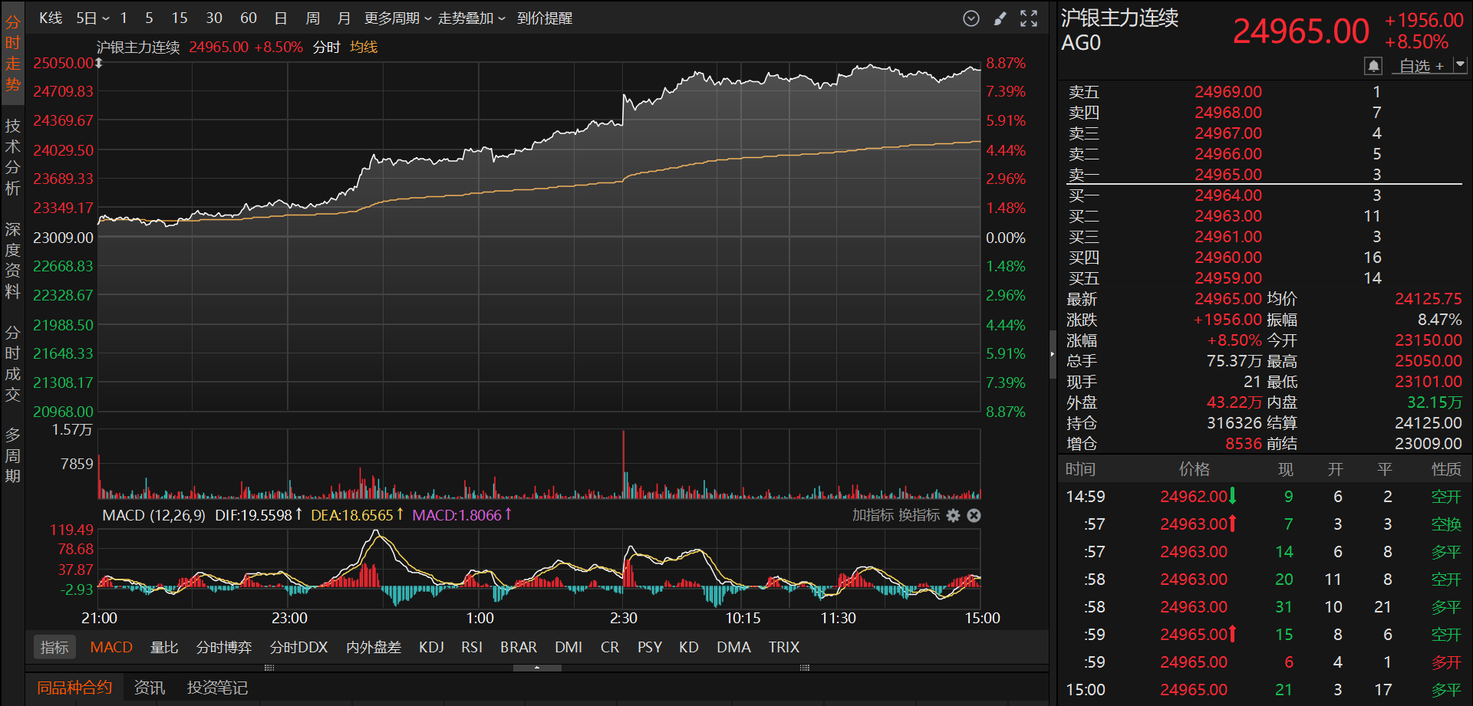Click the left grip handle below indicators
1473x706 pixels.
tap(269, 668)
